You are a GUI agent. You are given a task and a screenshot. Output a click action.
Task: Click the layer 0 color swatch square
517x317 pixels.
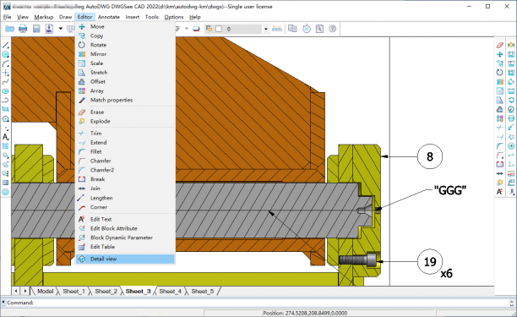tap(218, 29)
